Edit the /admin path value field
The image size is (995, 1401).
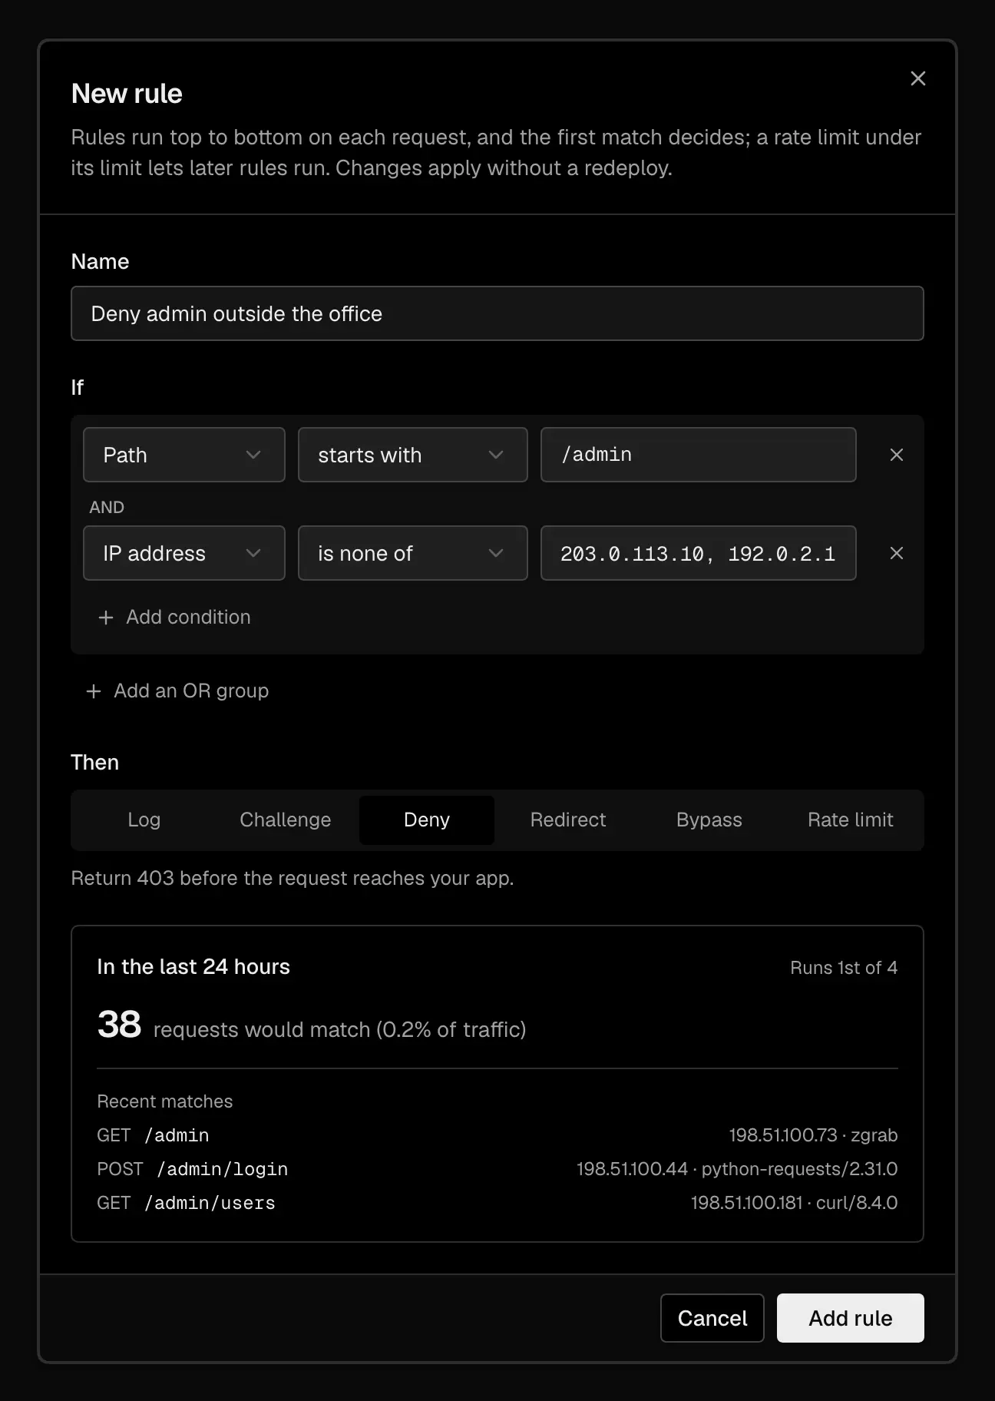click(699, 455)
